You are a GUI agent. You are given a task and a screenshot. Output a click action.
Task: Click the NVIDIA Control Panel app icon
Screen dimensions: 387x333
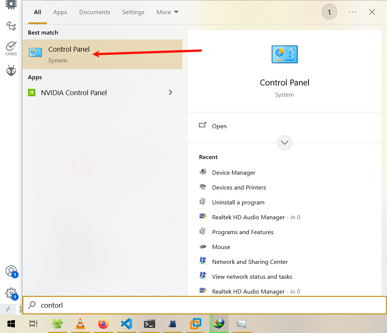pyautogui.click(x=32, y=93)
